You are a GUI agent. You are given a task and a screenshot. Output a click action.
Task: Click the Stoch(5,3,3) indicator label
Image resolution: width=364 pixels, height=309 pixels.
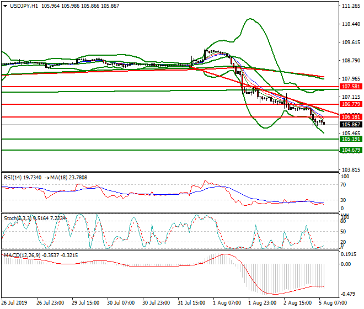(x=16, y=217)
